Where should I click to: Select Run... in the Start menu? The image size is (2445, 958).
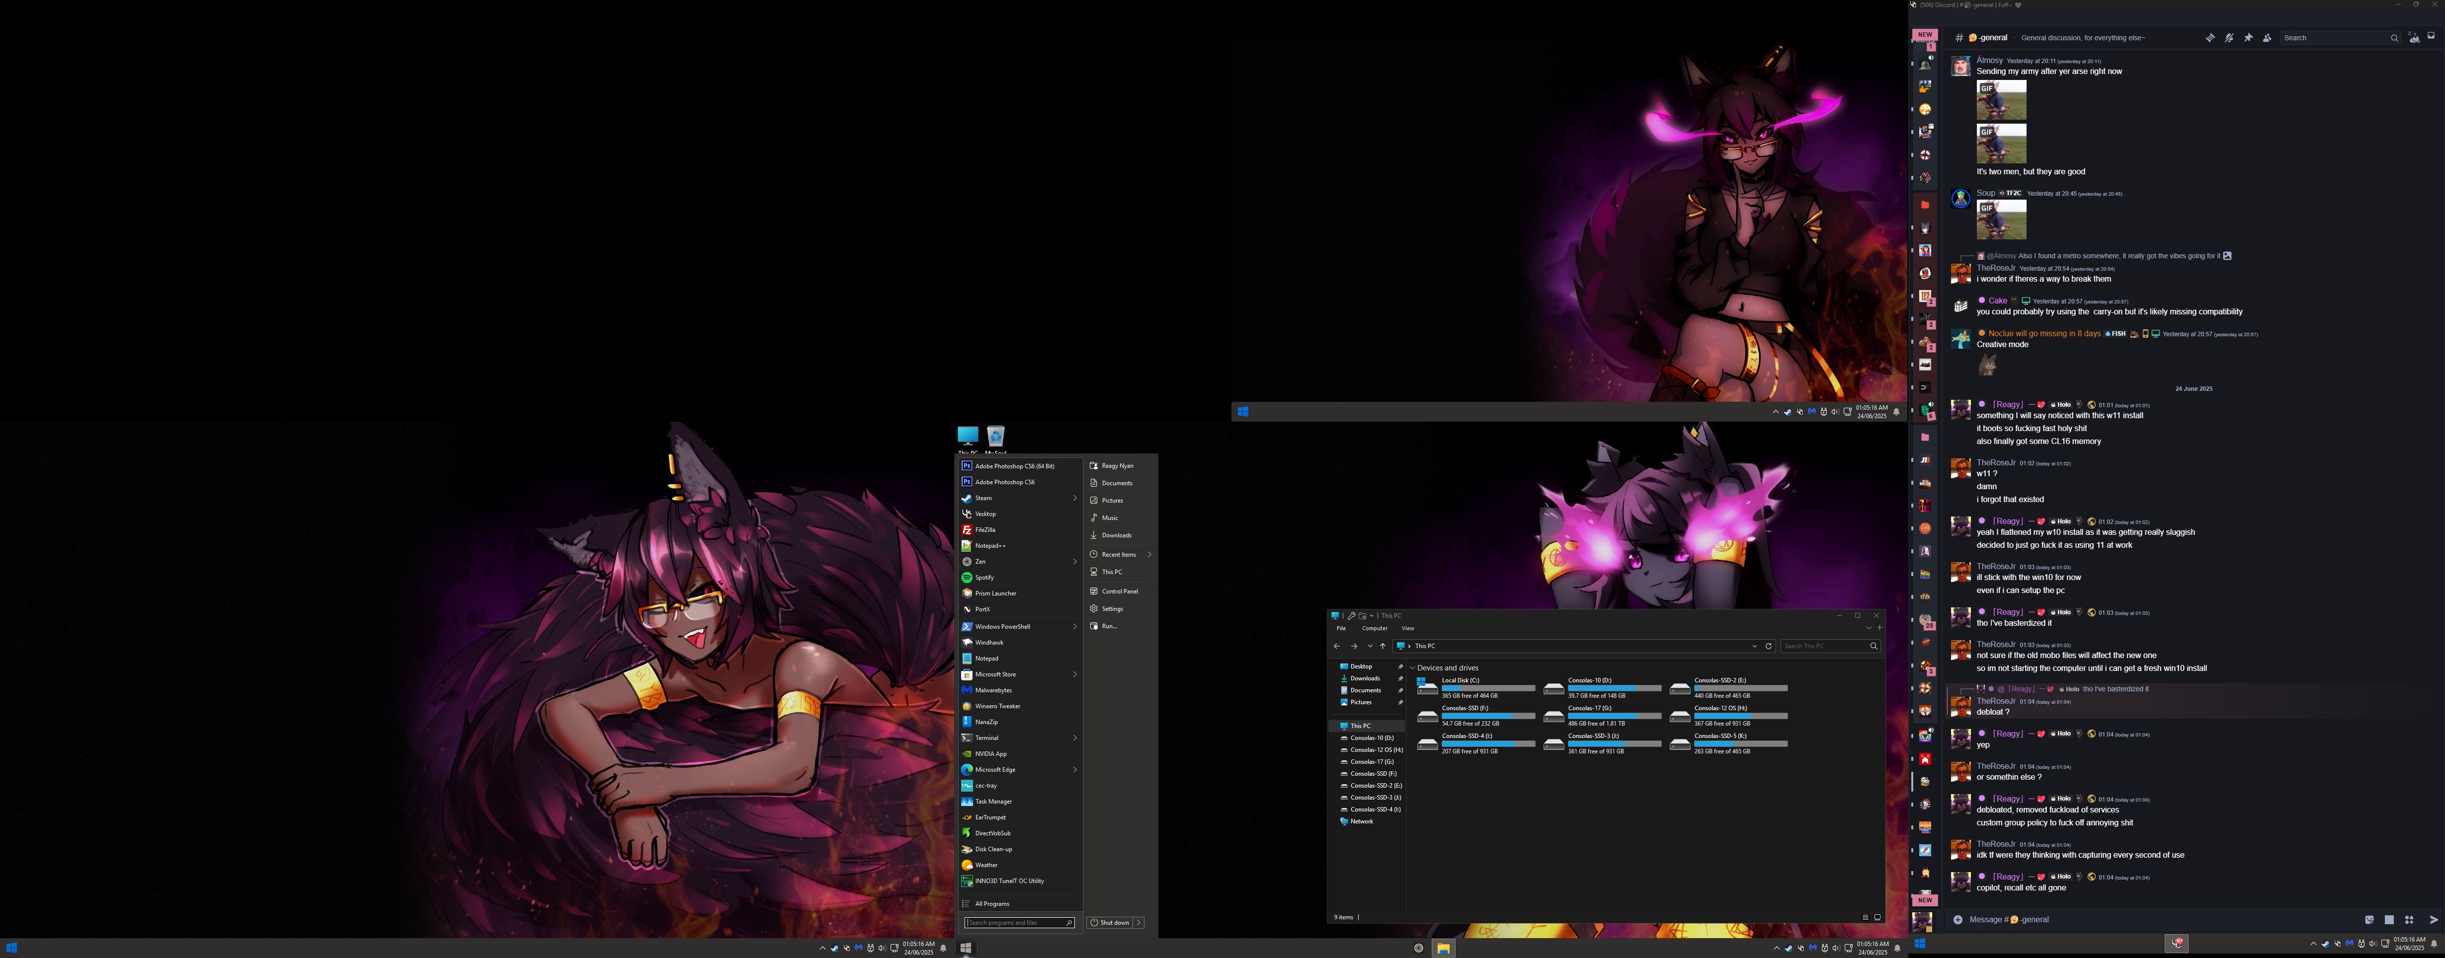pos(1120,626)
